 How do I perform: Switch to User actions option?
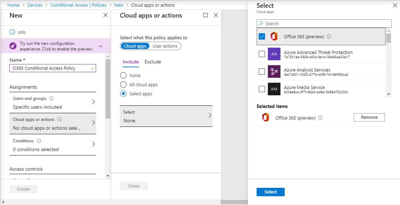tap(165, 46)
